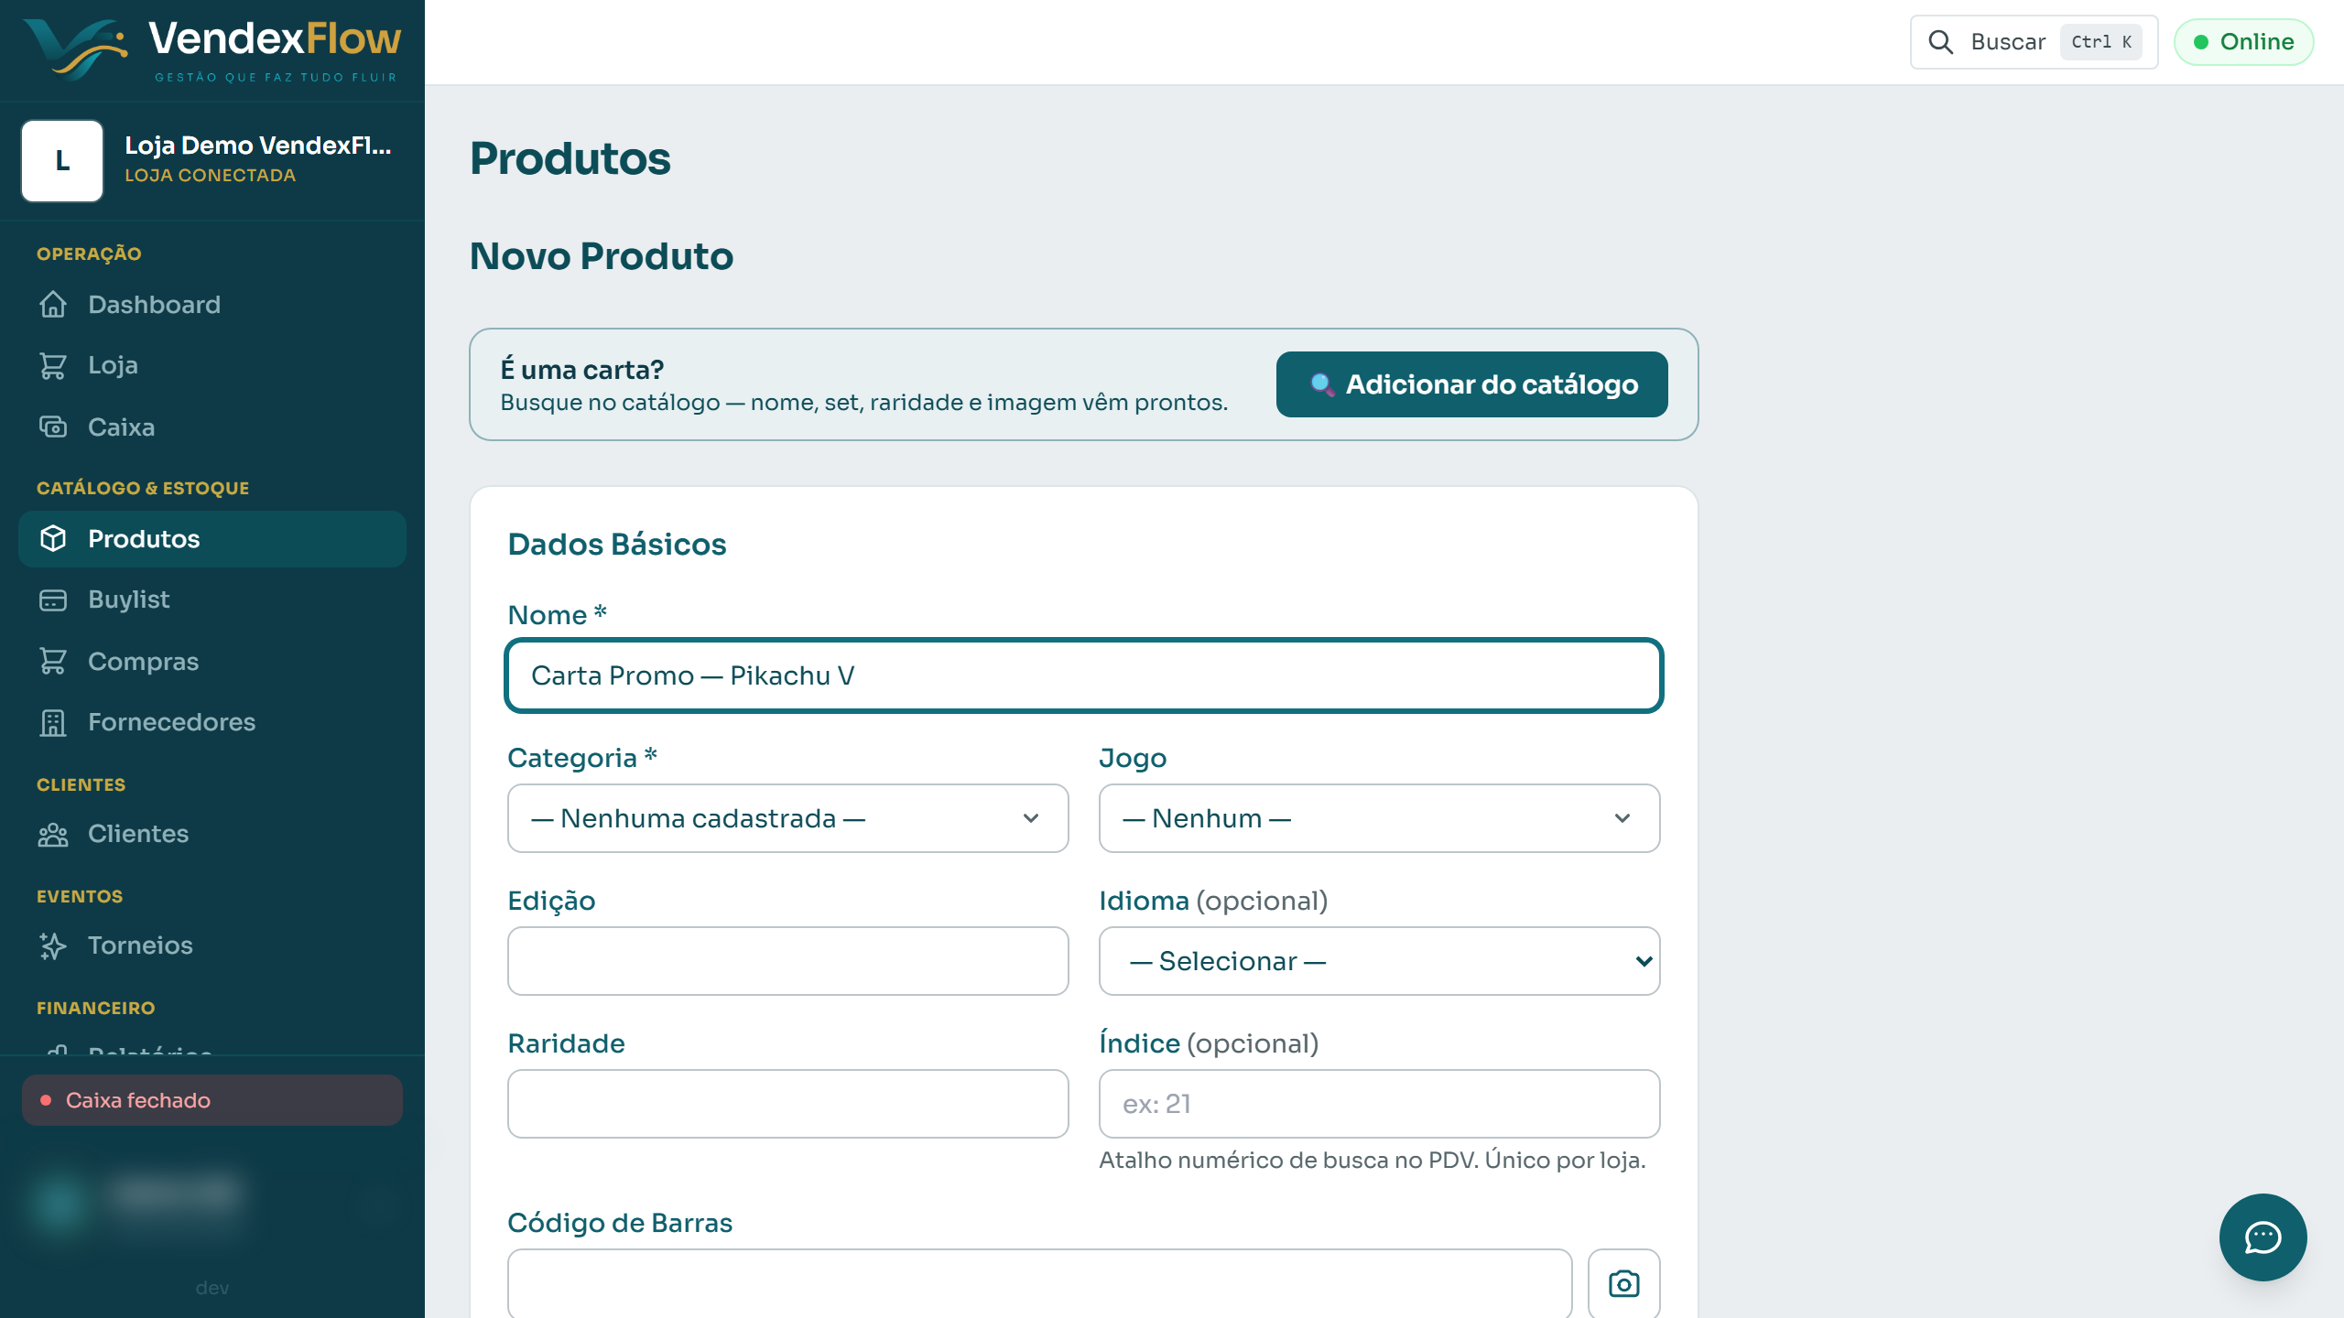Expand the Jogo dropdown

click(1379, 818)
